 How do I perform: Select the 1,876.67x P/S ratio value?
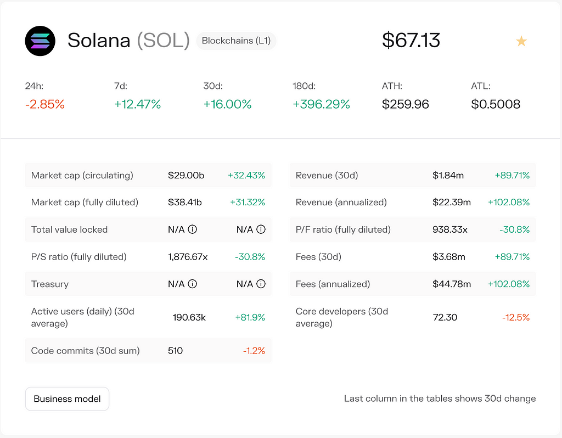pyautogui.click(x=188, y=257)
